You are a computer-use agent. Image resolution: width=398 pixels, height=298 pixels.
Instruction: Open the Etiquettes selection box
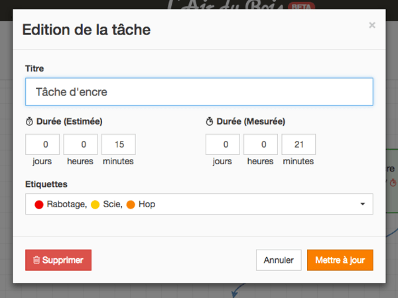199,205
